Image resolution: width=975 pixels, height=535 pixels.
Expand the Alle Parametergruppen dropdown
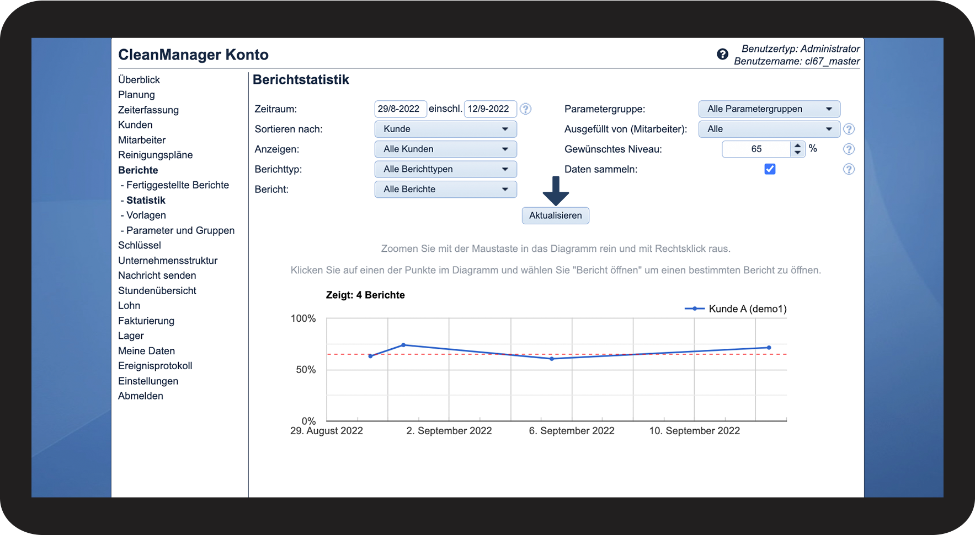[x=769, y=109]
